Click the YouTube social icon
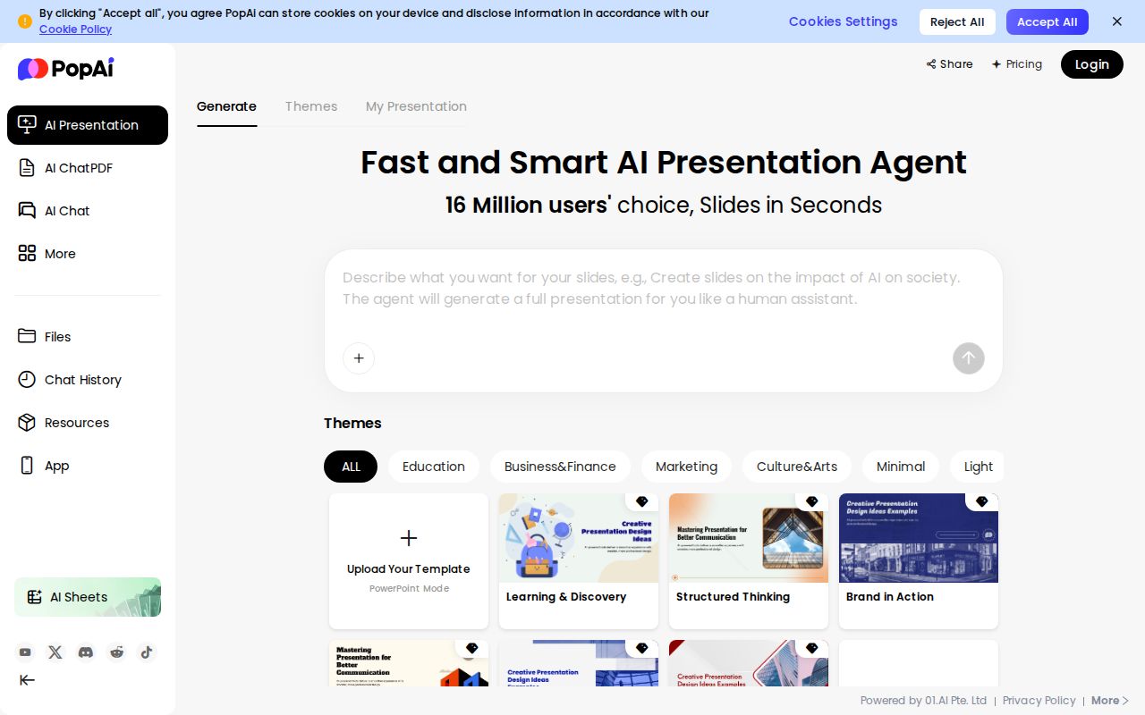The height and width of the screenshot is (715, 1145). click(25, 652)
